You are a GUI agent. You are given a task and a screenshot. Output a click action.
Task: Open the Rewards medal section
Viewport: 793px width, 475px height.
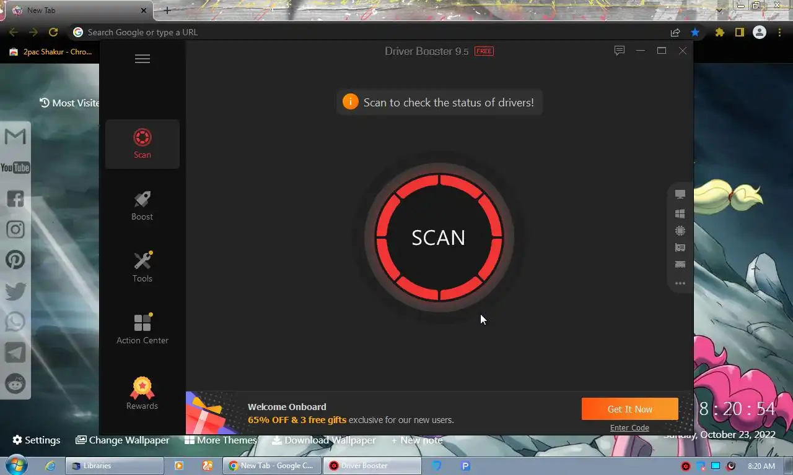(x=142, y=393)
